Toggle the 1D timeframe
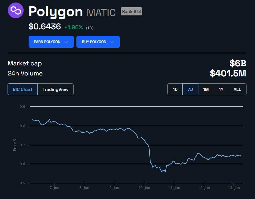This screenshot has width=255, height=199. 175,89
